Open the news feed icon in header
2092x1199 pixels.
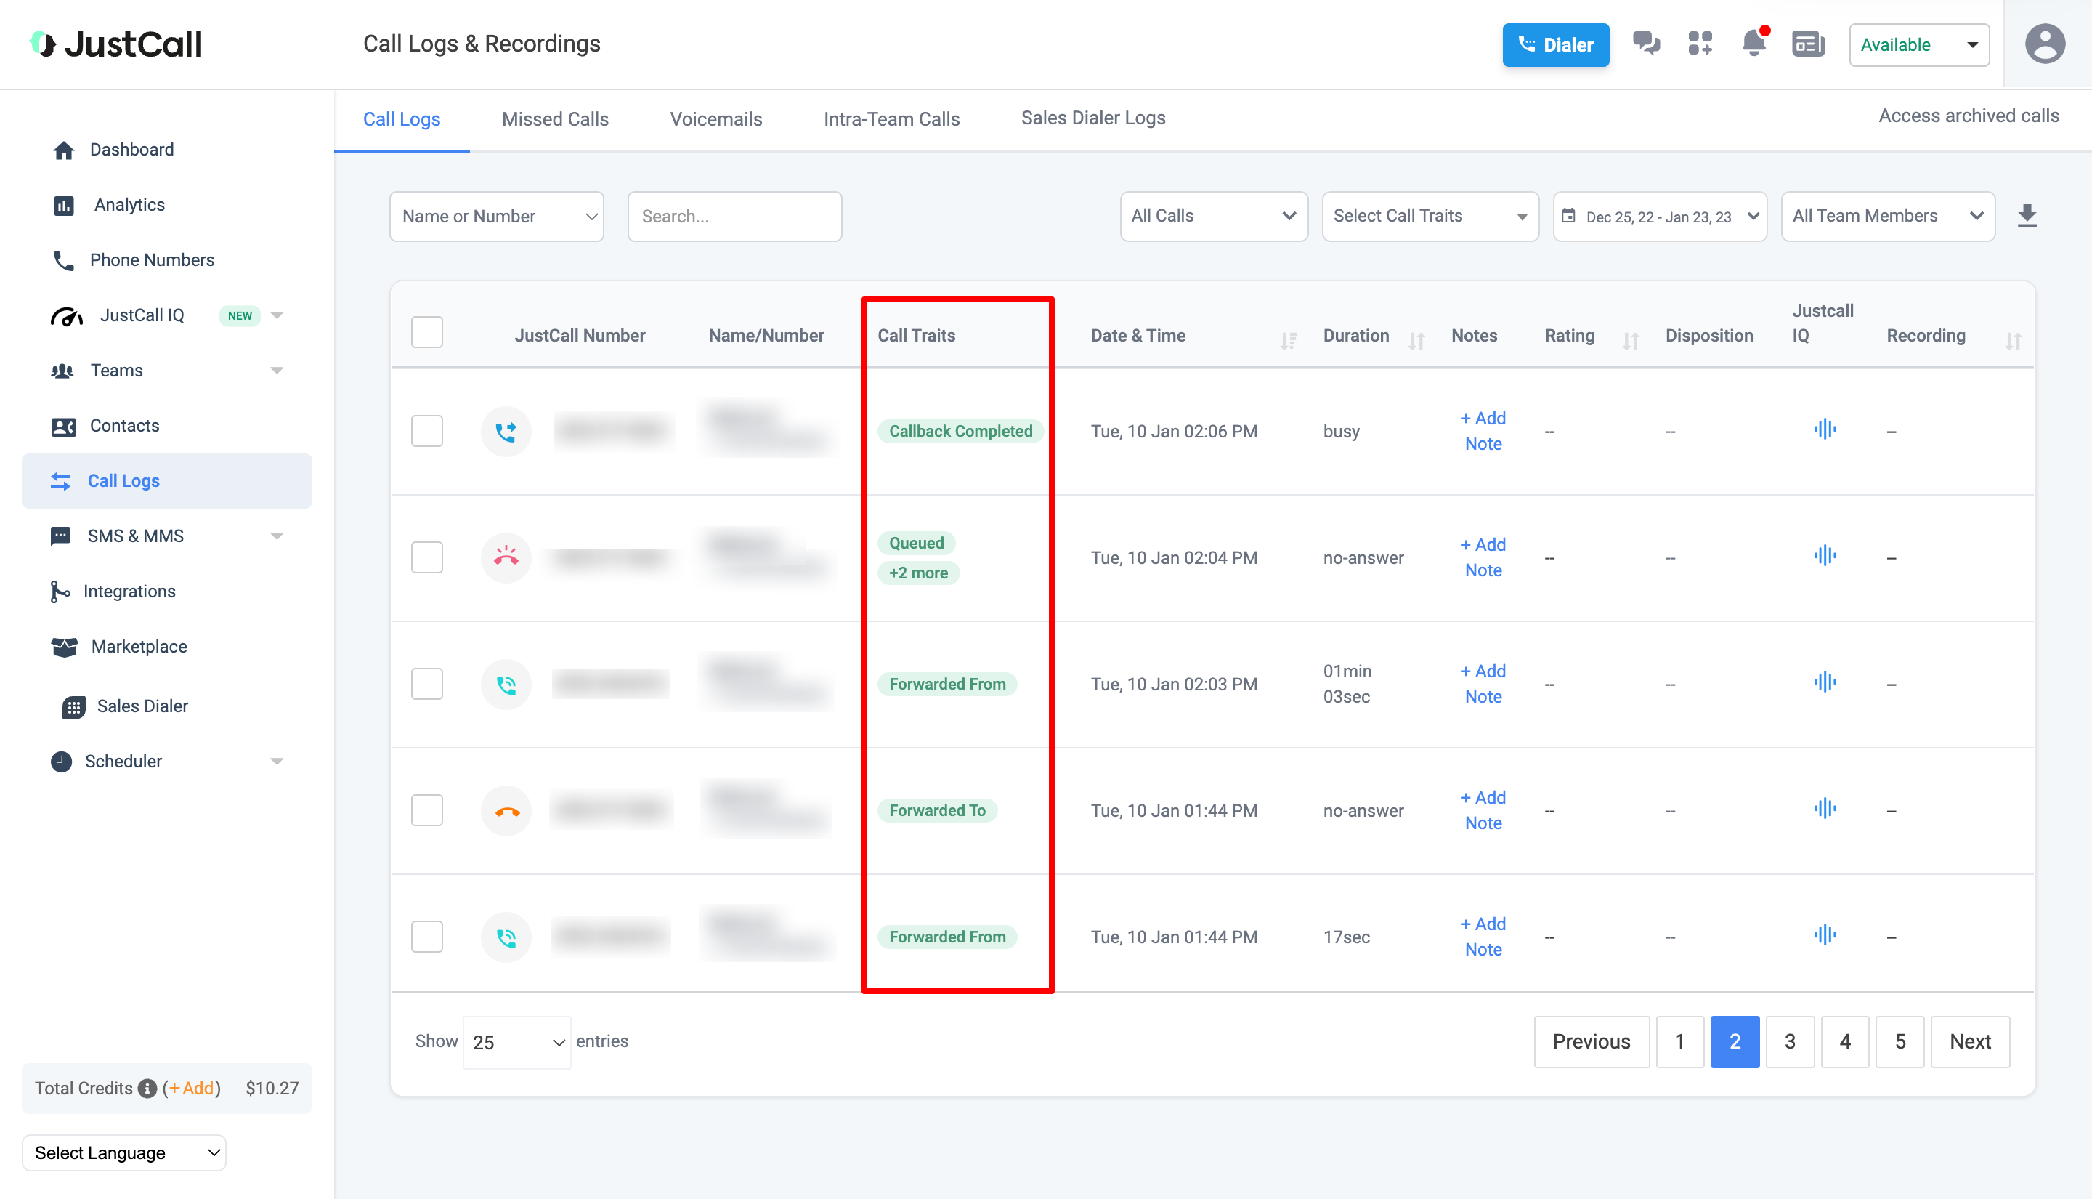click(x=1807, y=44)
